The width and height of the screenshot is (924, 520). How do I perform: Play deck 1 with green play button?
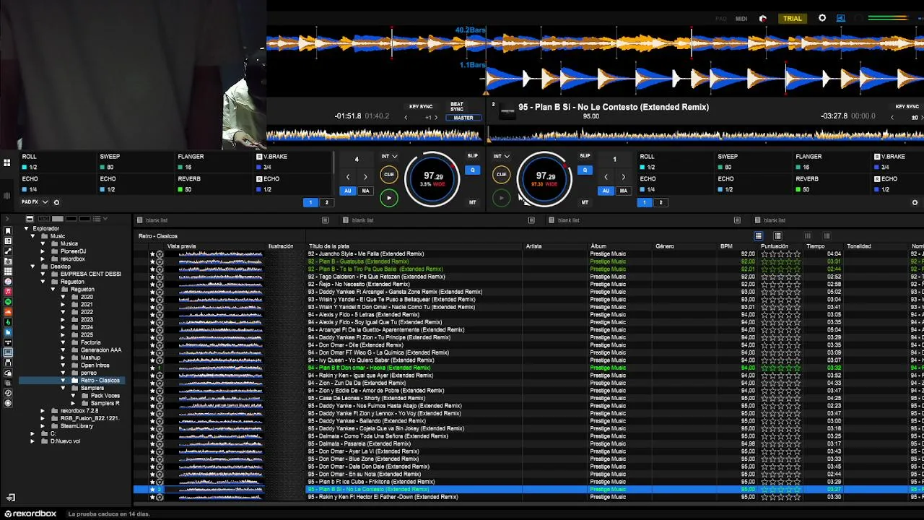(x=388, y=198)
